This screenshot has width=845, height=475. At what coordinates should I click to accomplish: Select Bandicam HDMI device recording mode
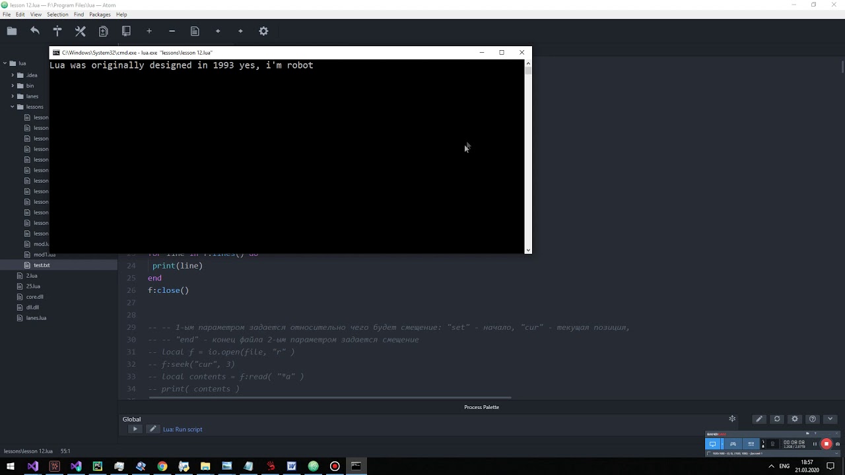coord(753,444)
